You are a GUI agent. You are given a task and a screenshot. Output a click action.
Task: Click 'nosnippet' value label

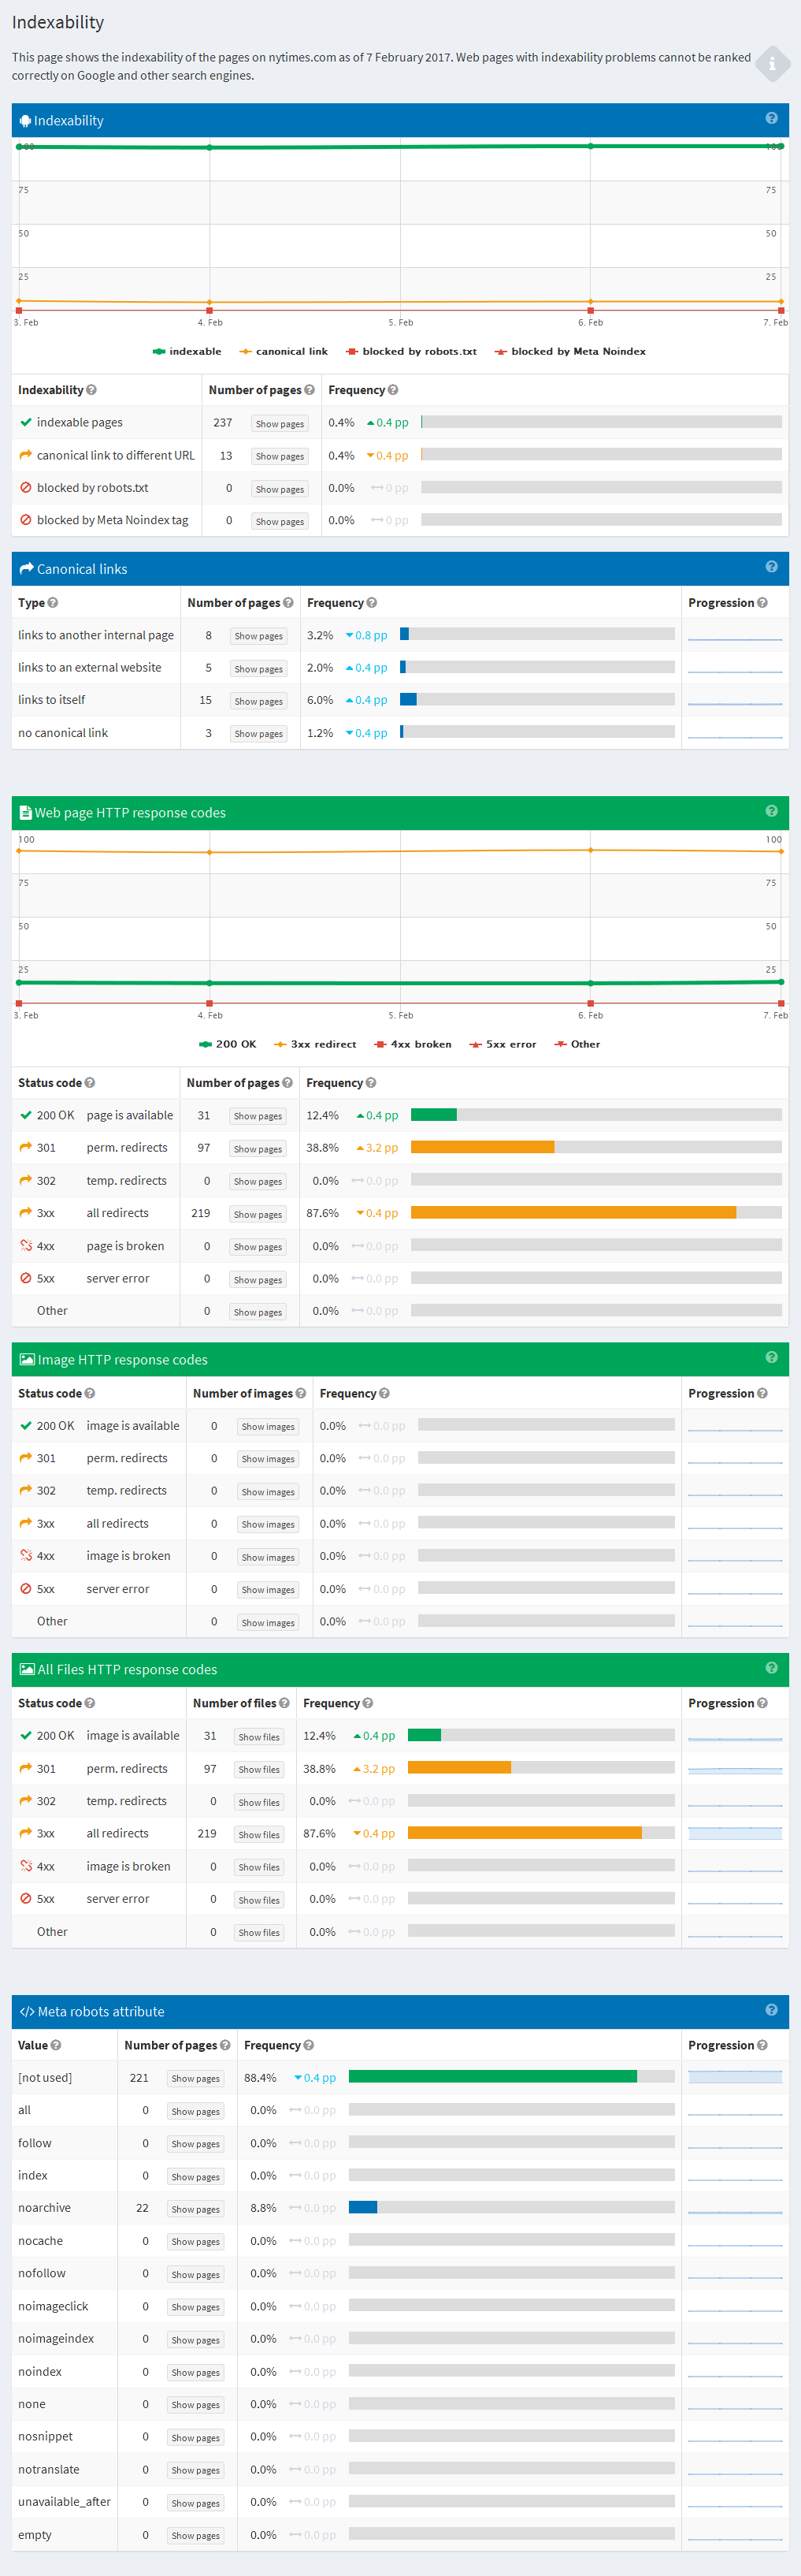coord(45,2436)
